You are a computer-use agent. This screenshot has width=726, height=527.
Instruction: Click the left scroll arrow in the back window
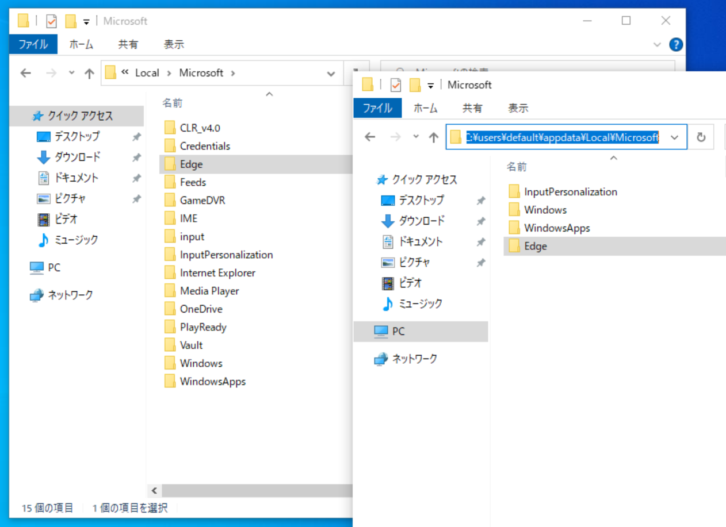[154, 491]
